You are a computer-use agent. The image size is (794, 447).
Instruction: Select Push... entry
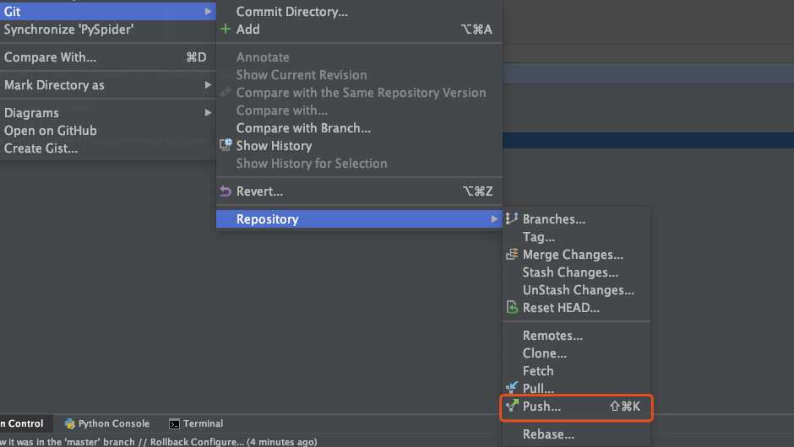(x=541, y=407)
